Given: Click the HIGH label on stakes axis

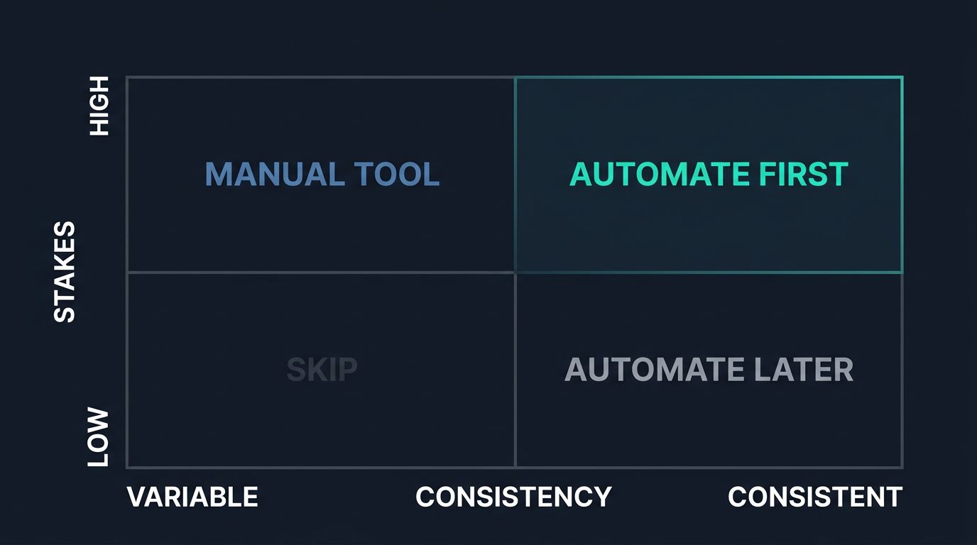Looking at the screenshot, I should [99, 106].
